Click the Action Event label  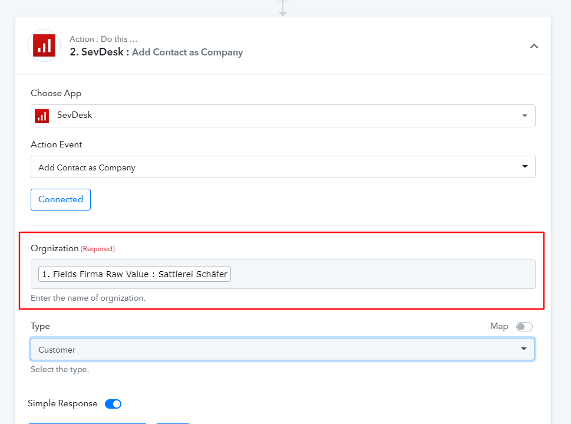pyautogui.click(x=57, y=144)
